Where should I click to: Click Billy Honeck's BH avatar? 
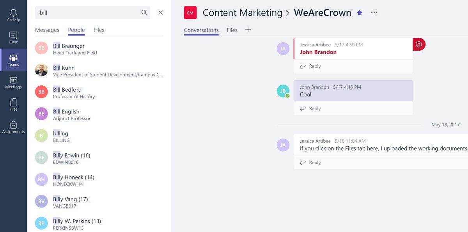coord(41,179)
